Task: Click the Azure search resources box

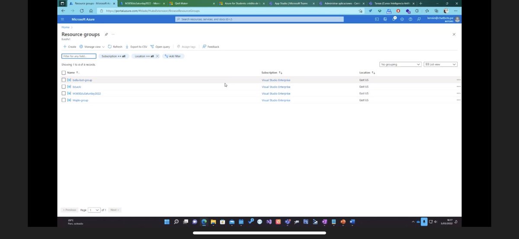Action: coord(259,19)
